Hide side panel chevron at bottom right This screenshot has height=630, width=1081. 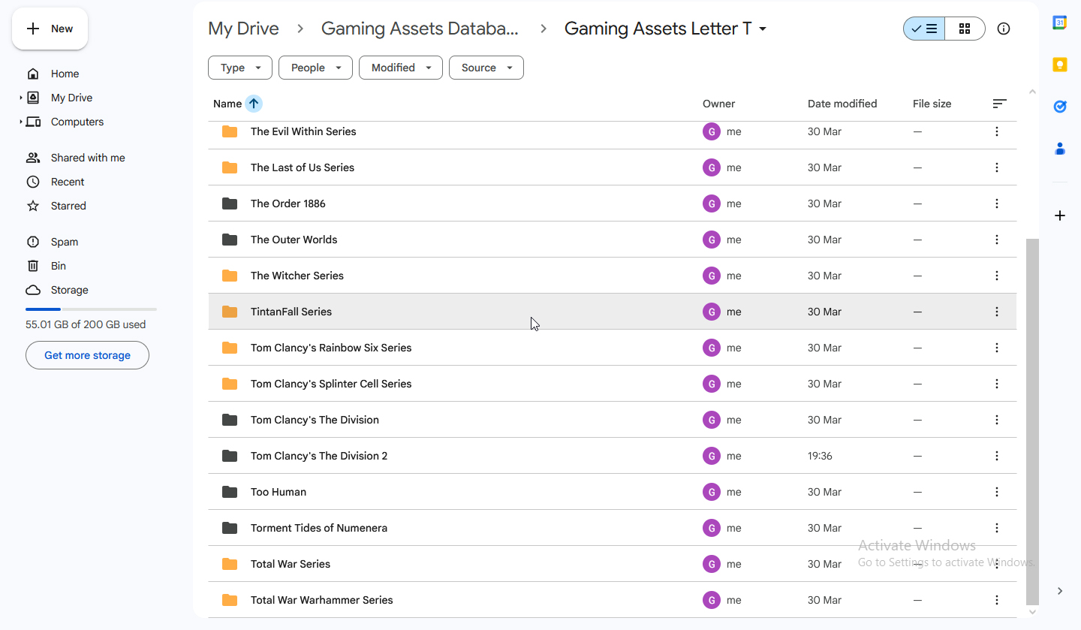point(1060,591)
